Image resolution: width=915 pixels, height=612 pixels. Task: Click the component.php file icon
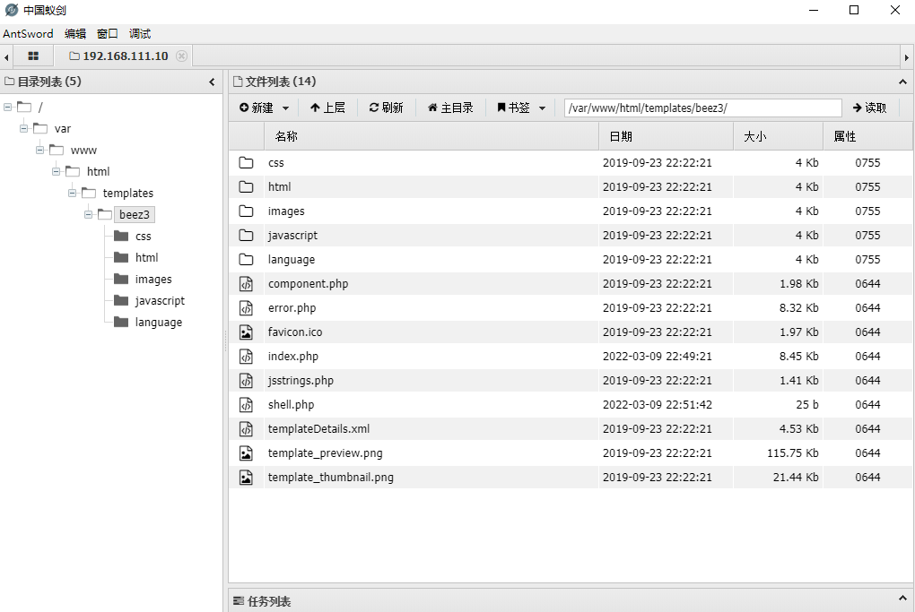click(247, 284)
